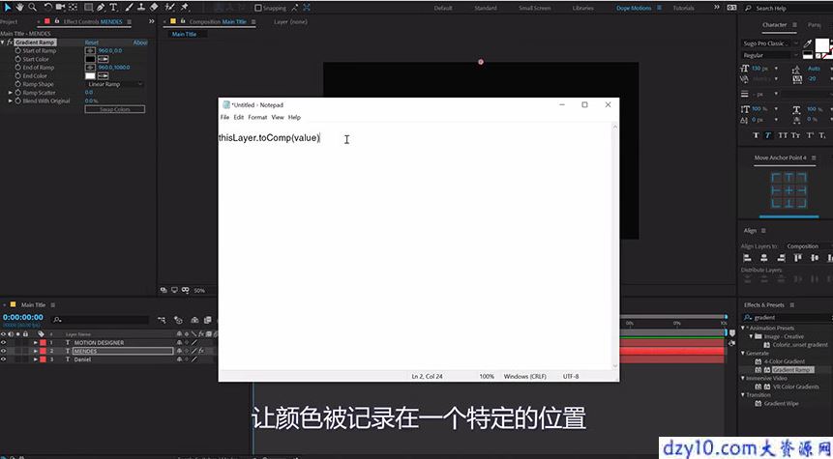Image resolution: width=833 pixels, height=459 pixels.
Task: Toggle MENDES layer fx switch in timeline
Action: (x=201, y=351)
